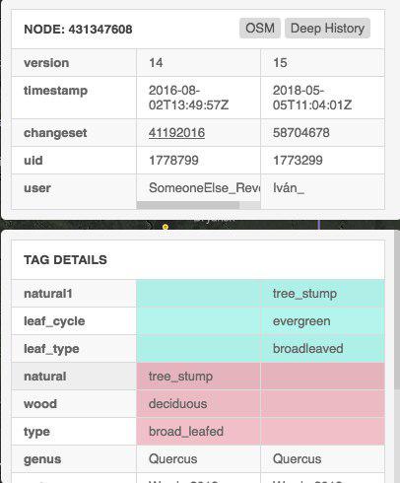This screenshot has width=400, height=483.
Task: Open changeset 41192016 link
Action: click(x=176, y=133)
